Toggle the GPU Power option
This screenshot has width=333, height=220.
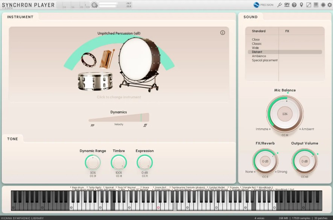[287, 5]
